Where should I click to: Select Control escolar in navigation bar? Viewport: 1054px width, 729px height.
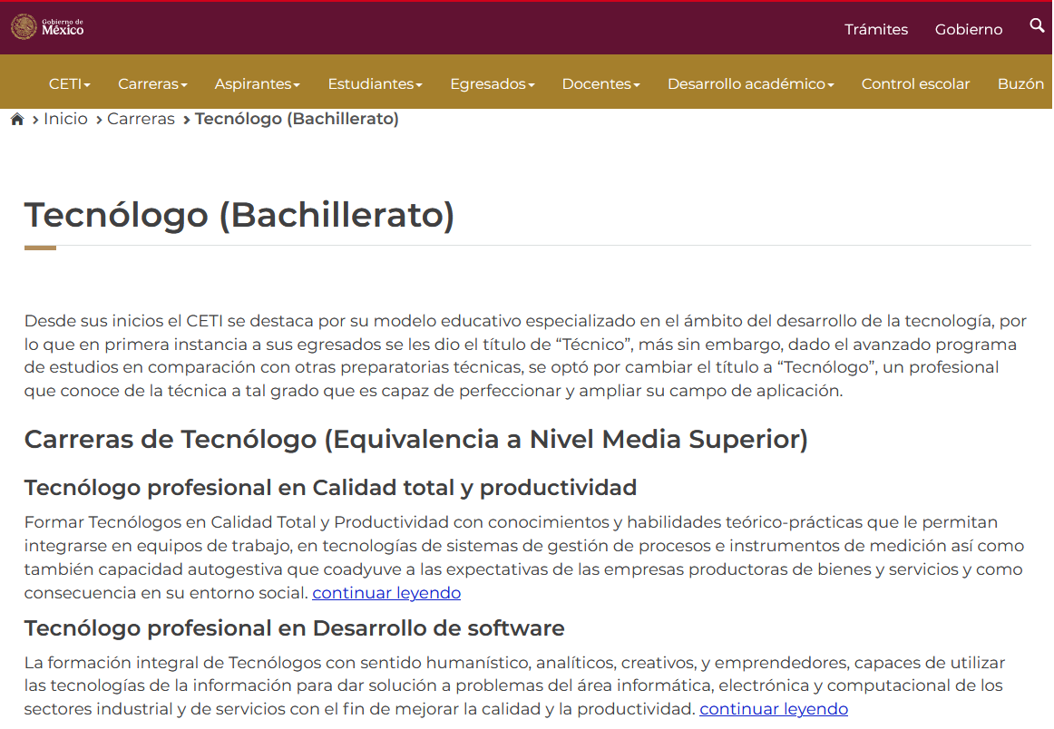click(x=915, y=84)
